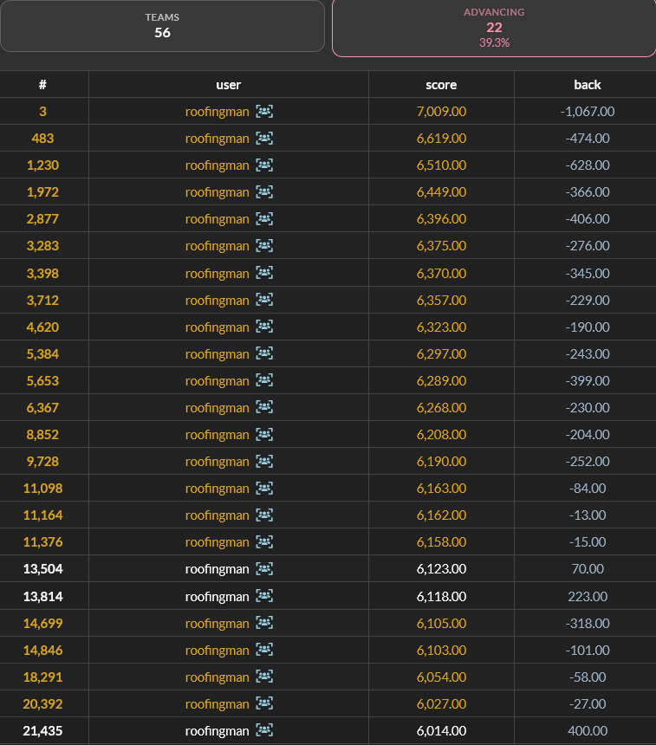Open team icon in rank 14,699 row

(x=264, y=623)
